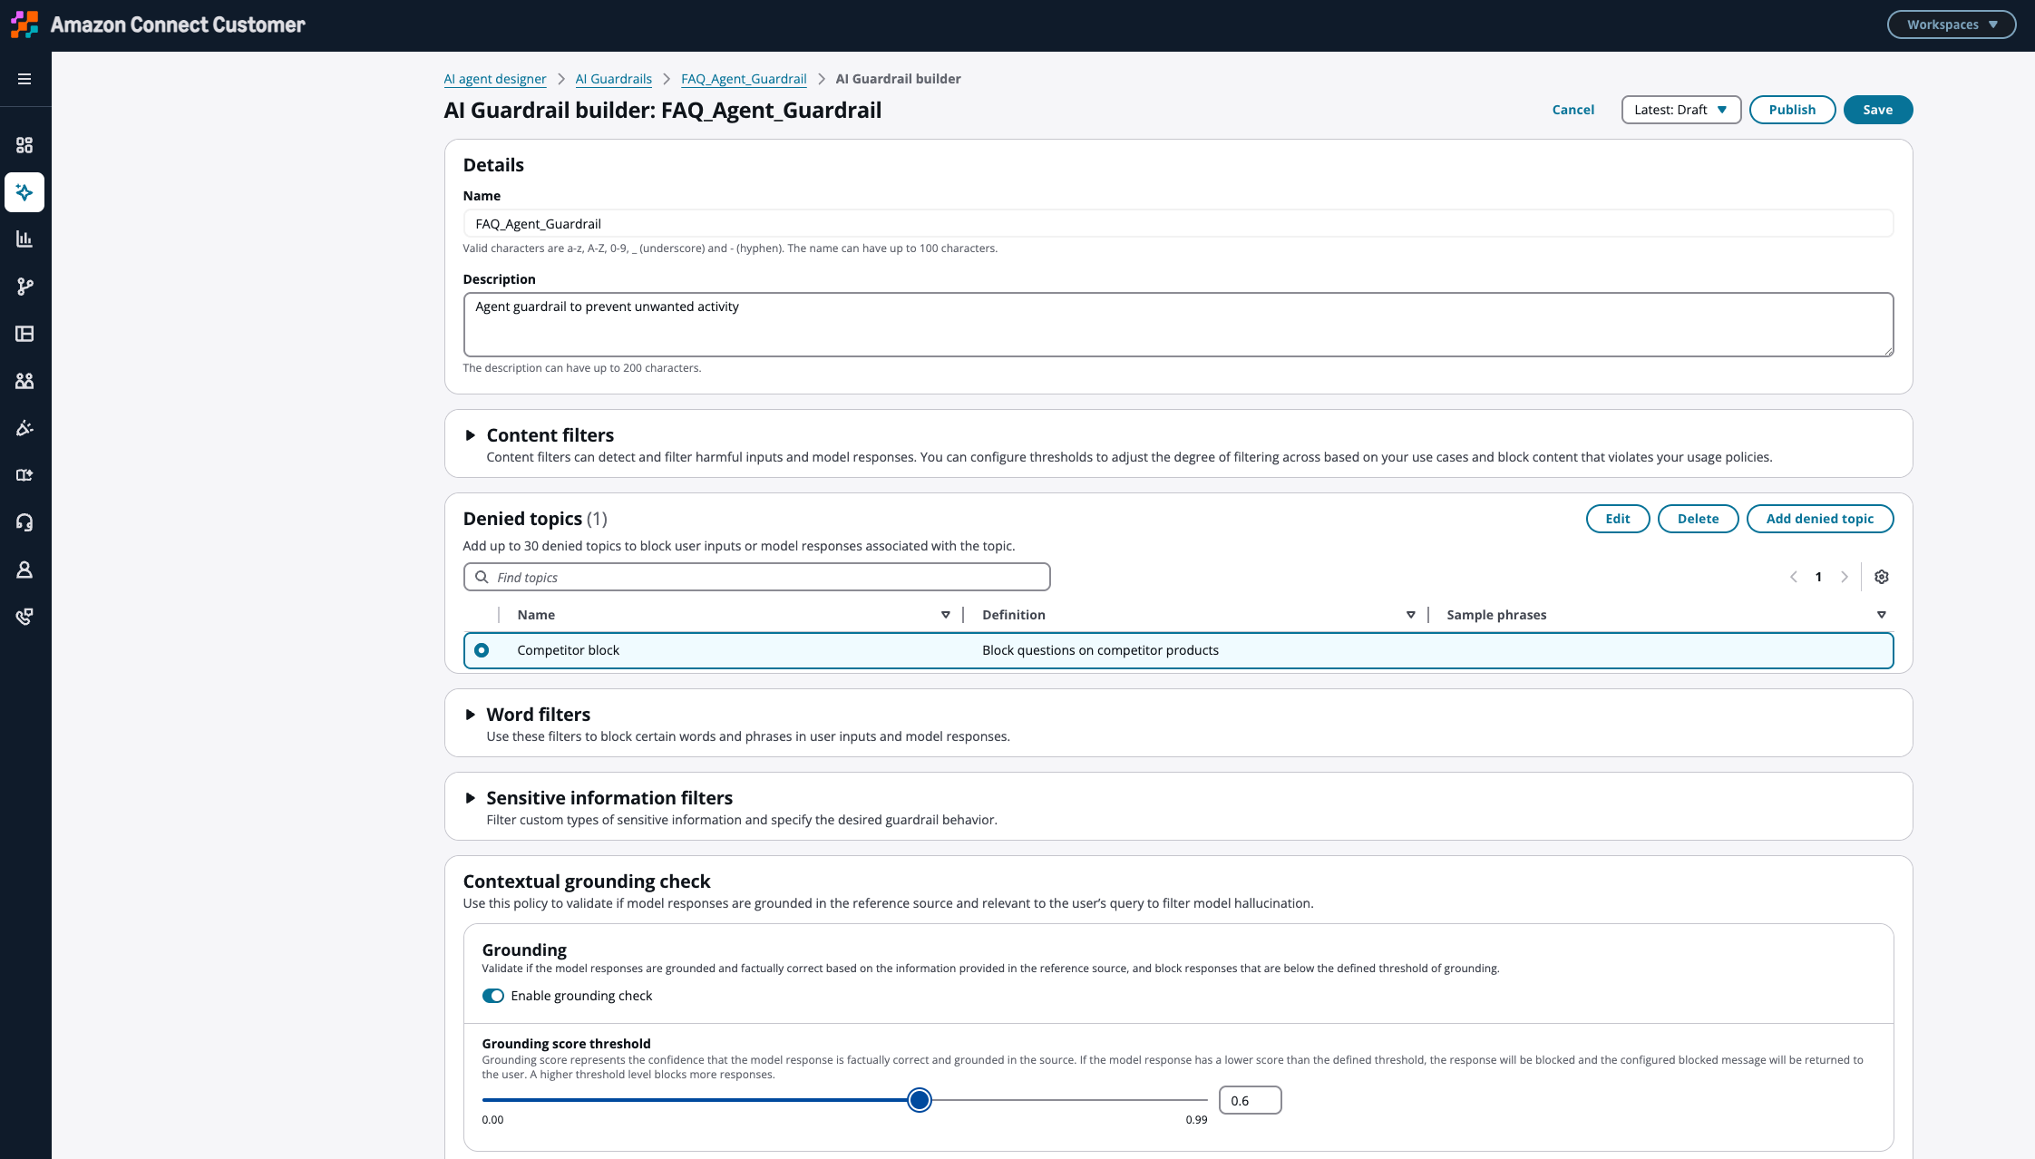Click the 'Competitor block' name cell
The image size is (2035, 1159).
pyautogui.click(x=568, y=650)
